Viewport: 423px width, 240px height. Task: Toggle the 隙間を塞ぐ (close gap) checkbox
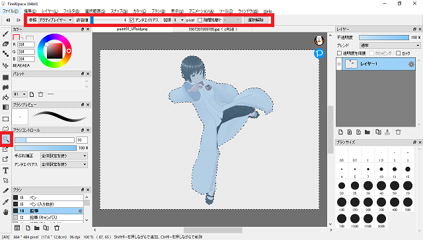tap(200, 20)
